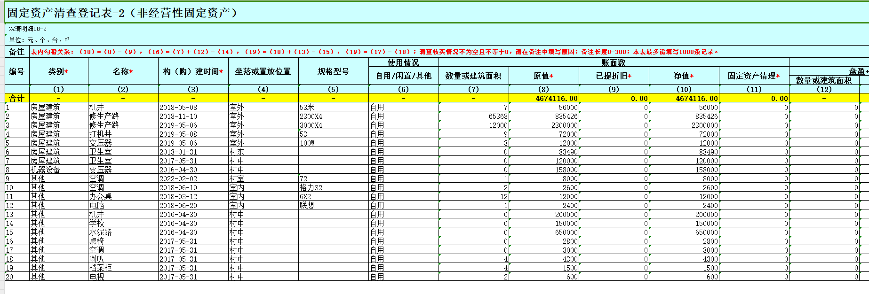Click specification cell 100W in row 5
The height and width of the screenshot is (294, 869).
tap(334, 143)
